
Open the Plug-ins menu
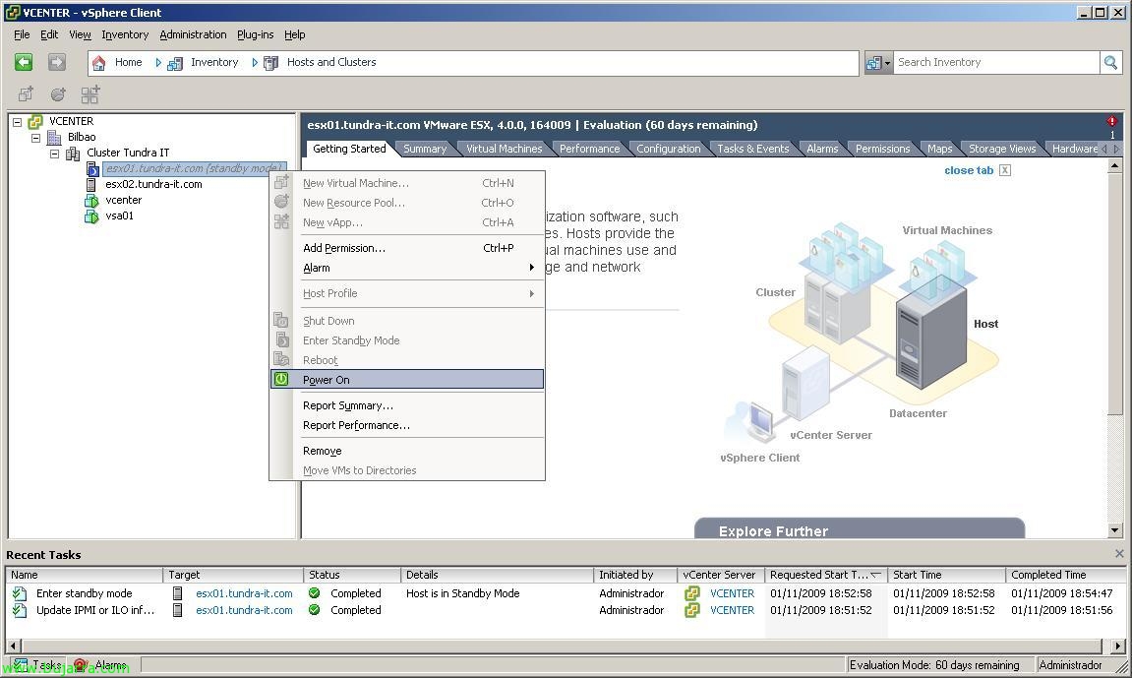255,34
